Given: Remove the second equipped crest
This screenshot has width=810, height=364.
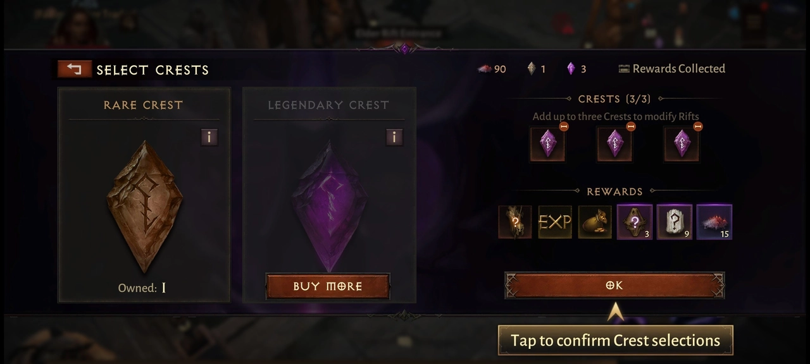Looking at the screenshot, I should point(631,126).
